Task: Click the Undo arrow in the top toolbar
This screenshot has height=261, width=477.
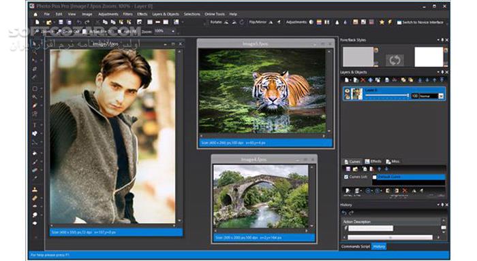Action: click(79, 22)
